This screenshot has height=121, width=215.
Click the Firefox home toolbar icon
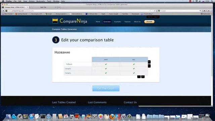[205, 11]
